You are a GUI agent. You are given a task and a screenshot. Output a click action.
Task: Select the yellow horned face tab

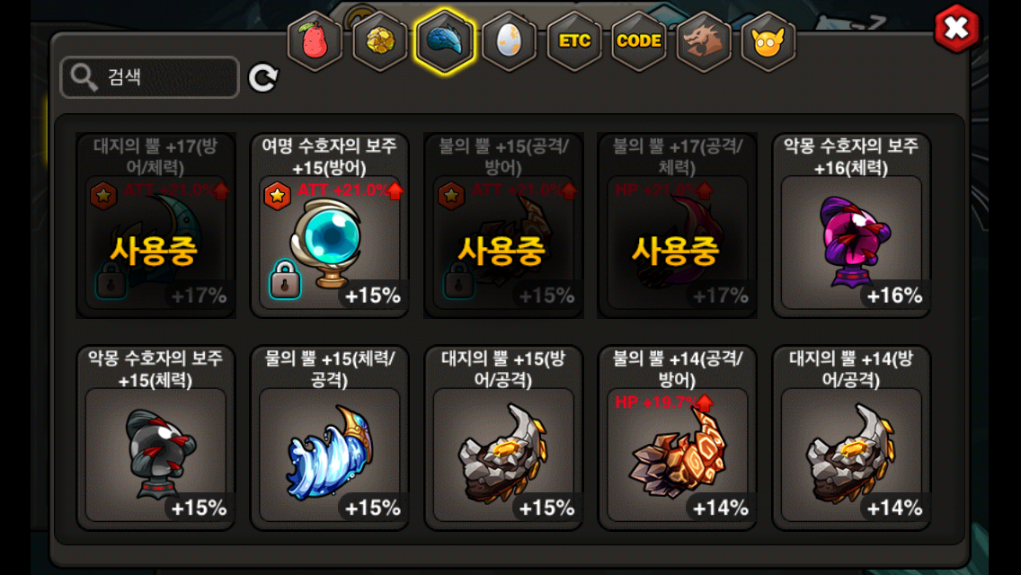(768, 41)
